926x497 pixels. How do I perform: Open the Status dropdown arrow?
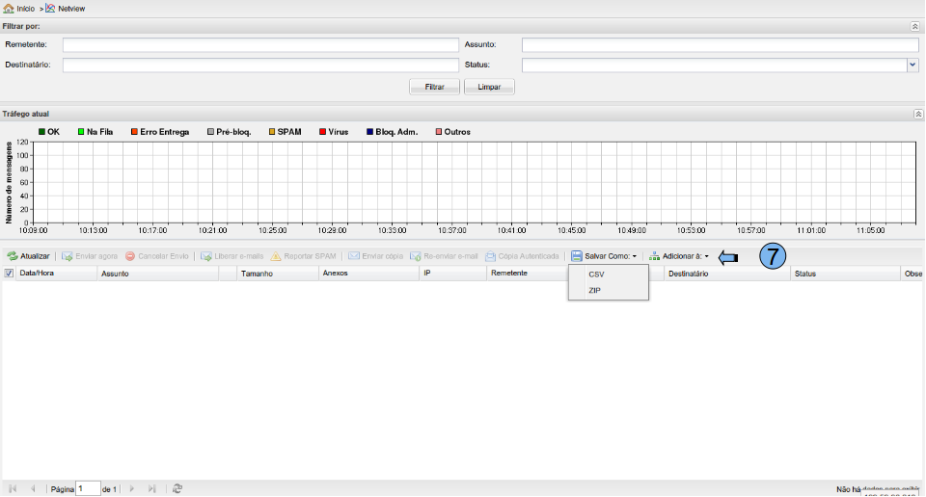[x=912, y=65]
